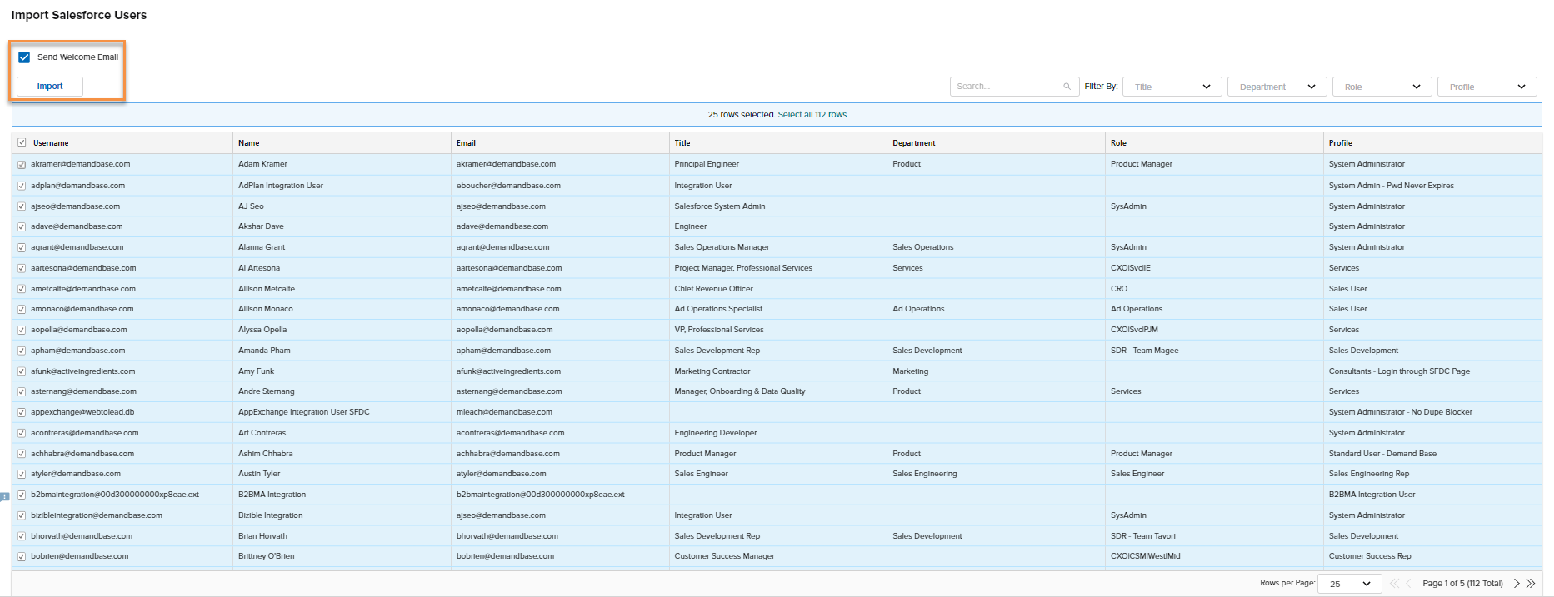Image resolution: width=1554 pixels, height=597 pixels.
Task: Sort by the Name column header
Action: [249, 143]
